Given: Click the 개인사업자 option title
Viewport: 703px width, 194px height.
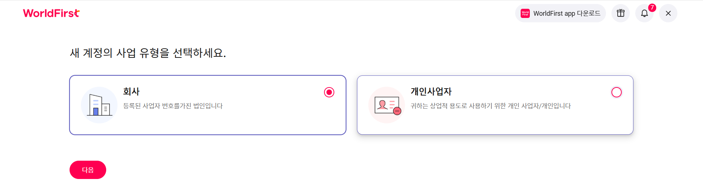Looking at the screenshot, I should 431,92.
